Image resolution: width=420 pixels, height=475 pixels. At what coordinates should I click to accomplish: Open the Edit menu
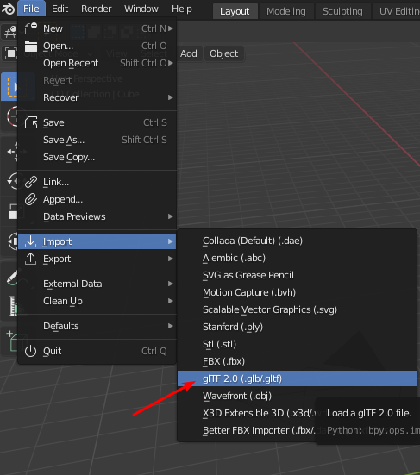click(x=60, y=9)
